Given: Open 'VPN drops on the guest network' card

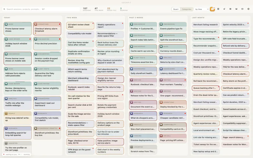Looking at the screenshot, I should pyautogui.click(x=80, y=151).
